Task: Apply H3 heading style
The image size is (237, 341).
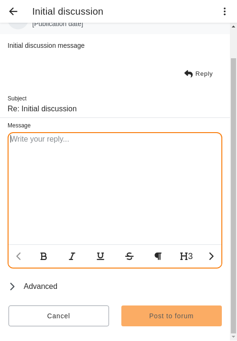Action: click(186, 256)
